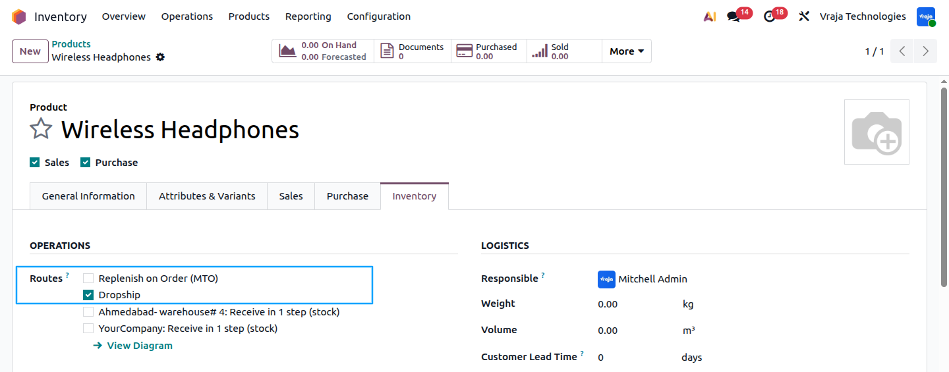Click the Odoo Inventory app logo
The width and height of the screenshot is (949, 372).
[x=19, y=16]
